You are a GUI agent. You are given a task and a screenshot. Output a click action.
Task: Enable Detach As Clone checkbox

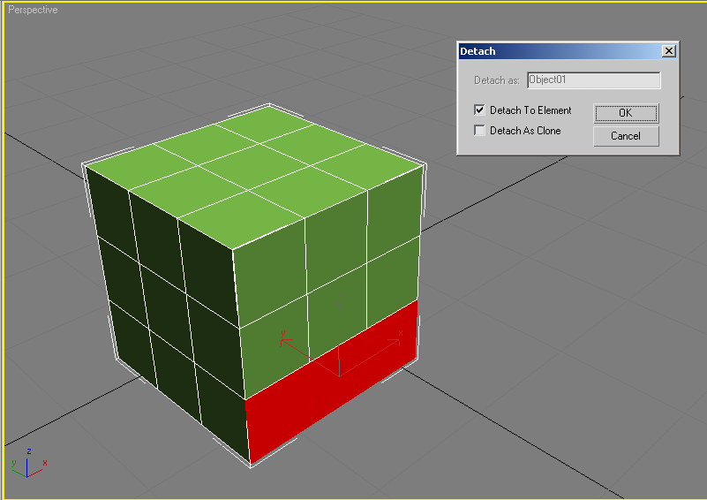479,131
